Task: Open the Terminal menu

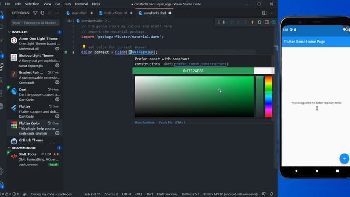Action: [x=81, y=4]
